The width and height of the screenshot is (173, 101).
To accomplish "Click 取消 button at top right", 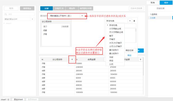I will point(153,2).
